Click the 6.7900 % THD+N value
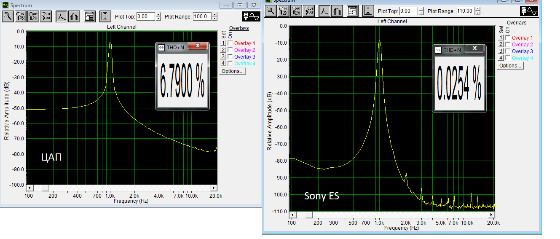This screenshot has height=239, width=560. click(x=182, y=81)
